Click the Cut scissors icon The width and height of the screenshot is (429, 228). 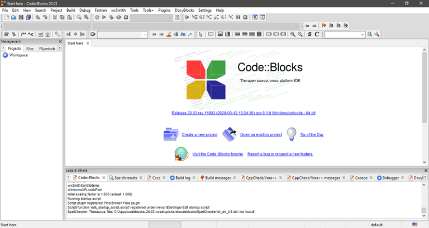pyautogui.click(x=55, y=17)
